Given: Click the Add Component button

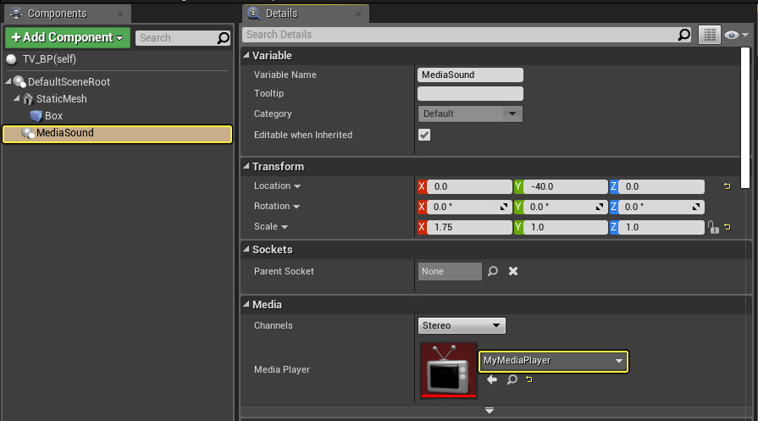Looking at the screenshot, I should click(67, 37).
